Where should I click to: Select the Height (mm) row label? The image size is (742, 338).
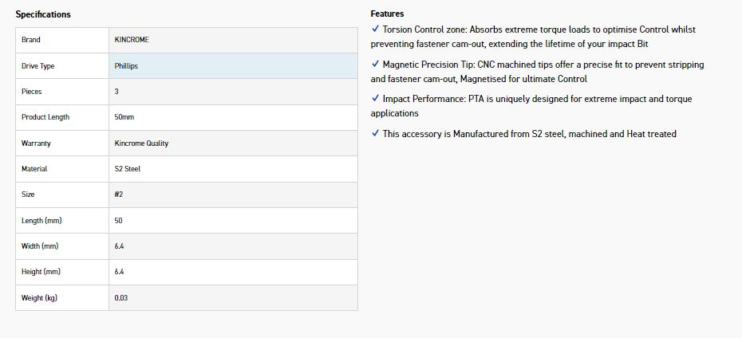pos(41,272)
